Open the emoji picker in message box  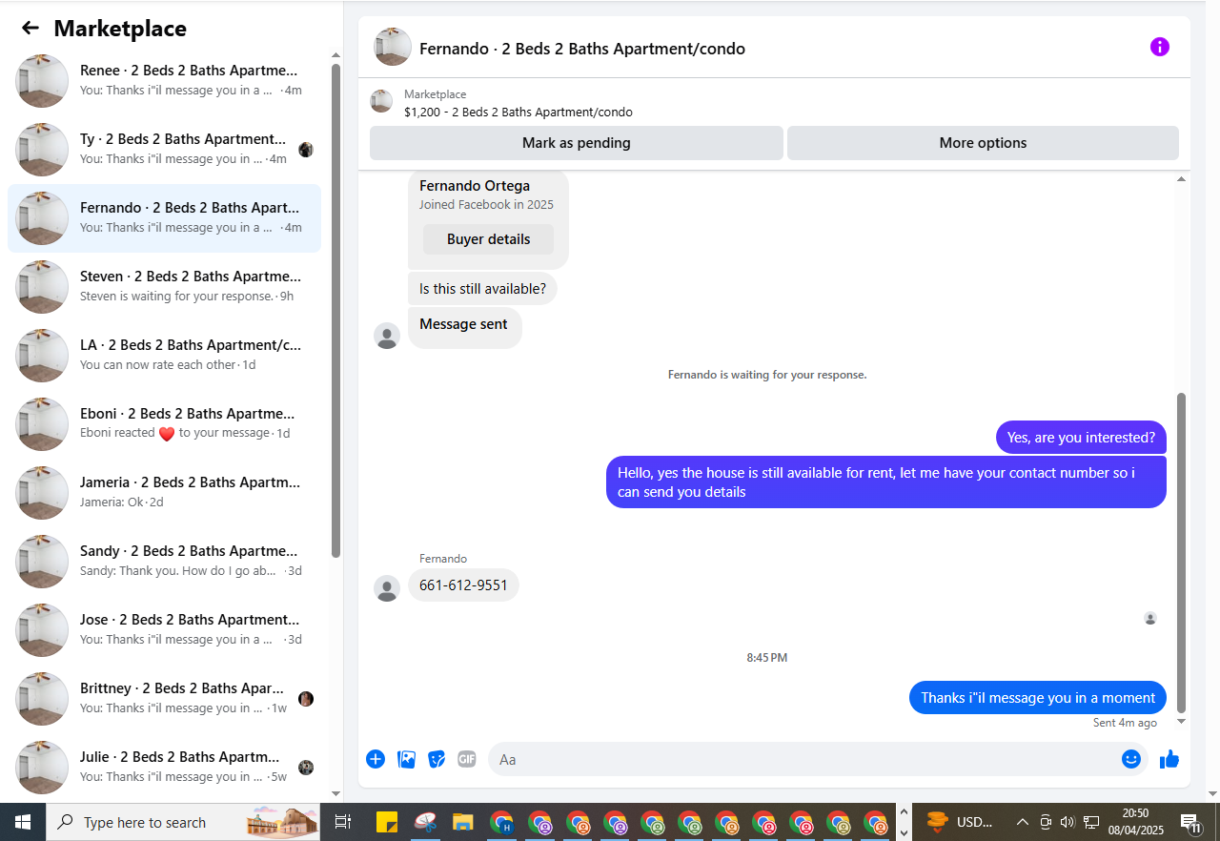[1131, 759]
